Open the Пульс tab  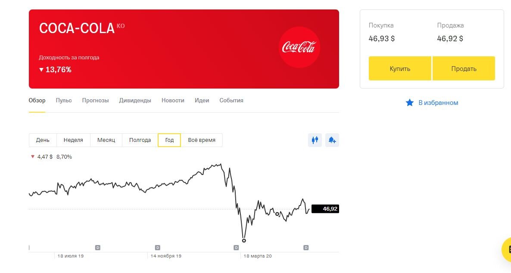63,101
